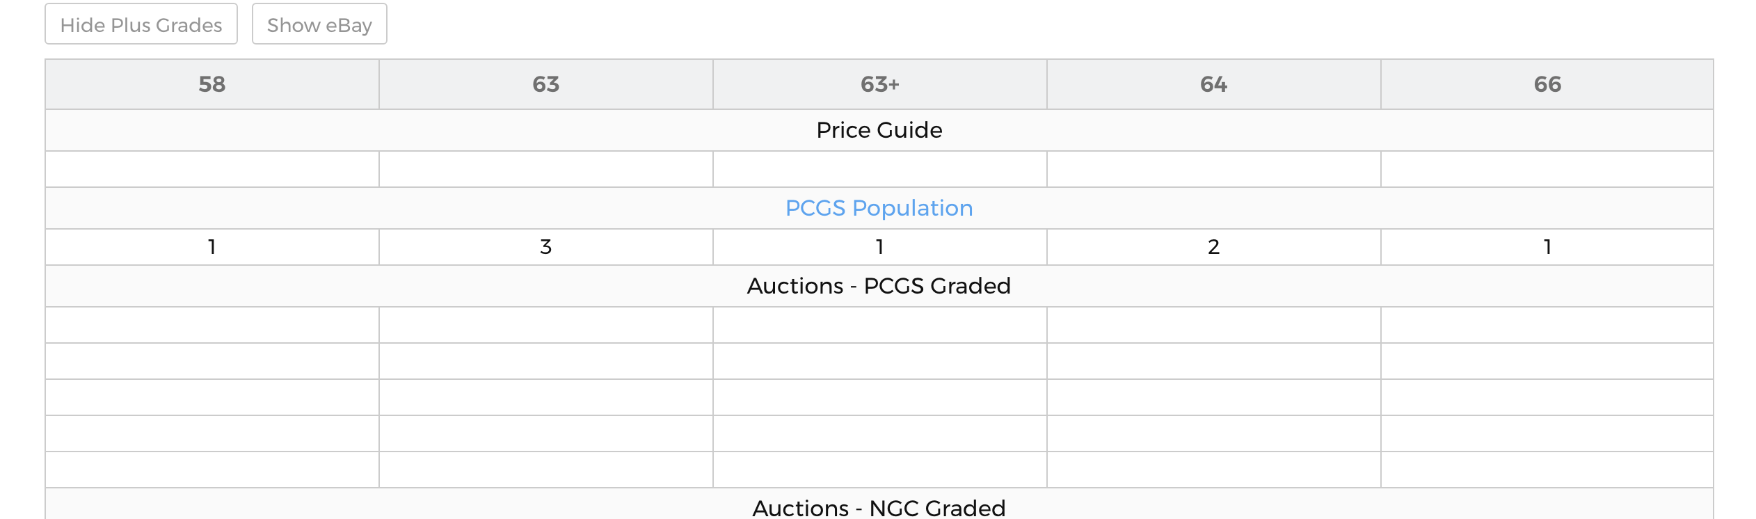Click empty Price Guide cell under grade 64

tap(1214, 169)
